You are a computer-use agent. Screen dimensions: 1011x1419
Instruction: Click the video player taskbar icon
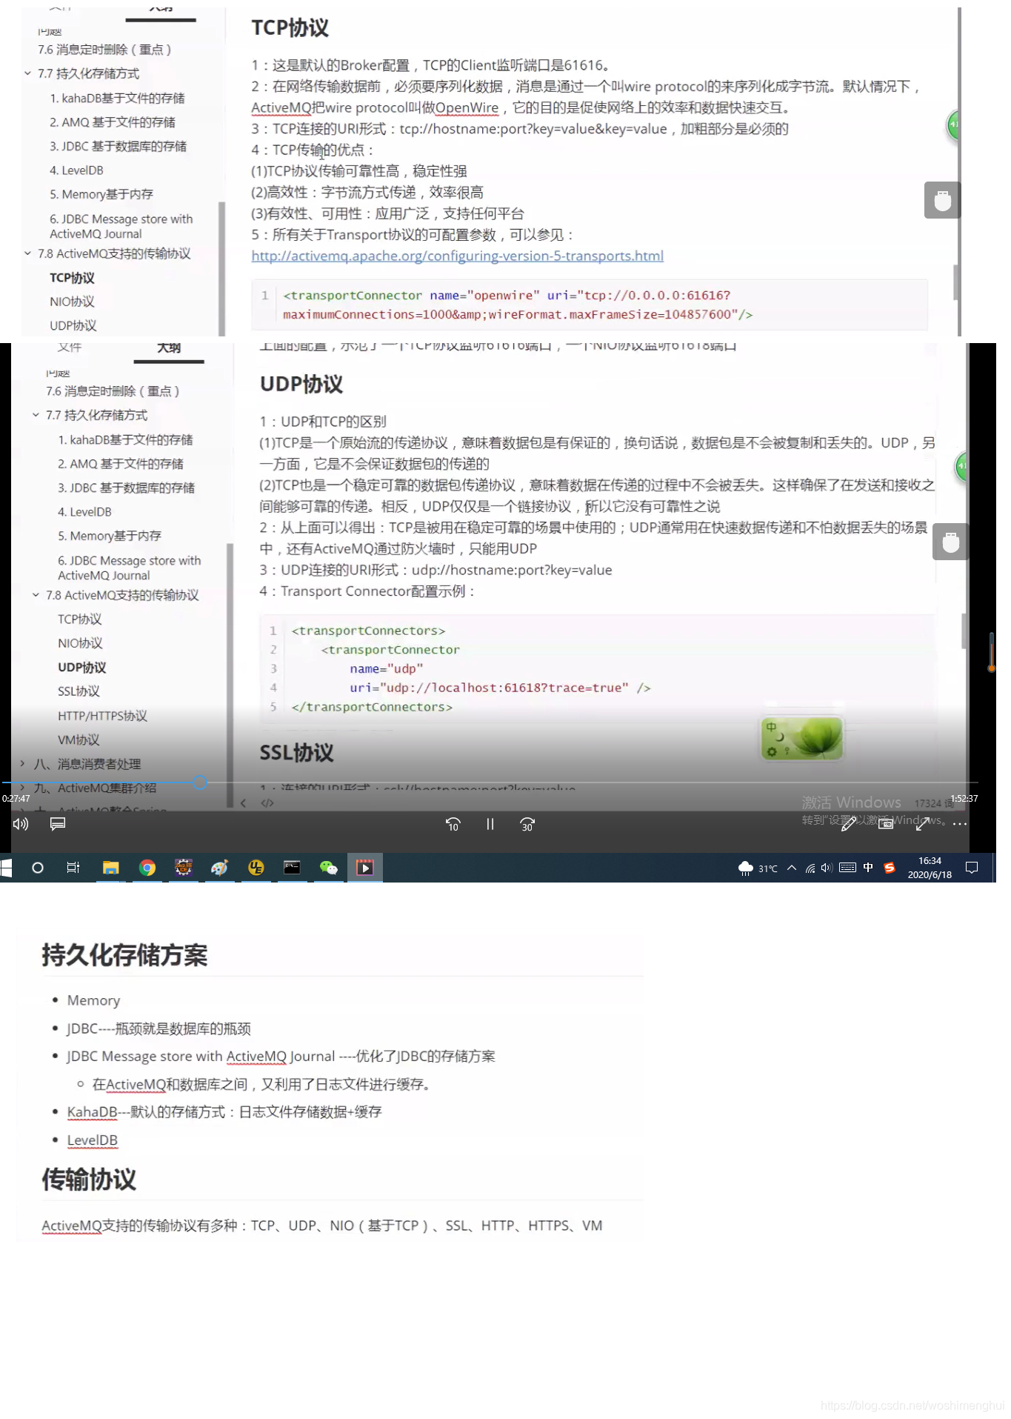pyautogui.click(x=365, y=868)
